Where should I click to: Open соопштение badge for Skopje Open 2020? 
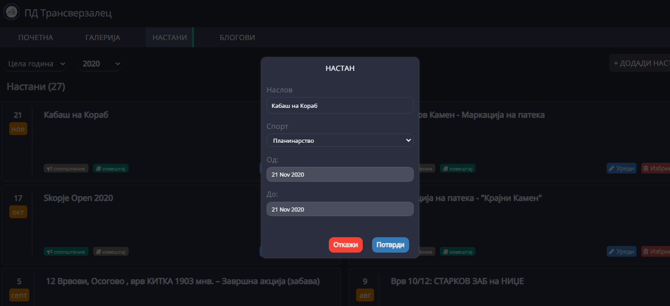click(66, 252)
